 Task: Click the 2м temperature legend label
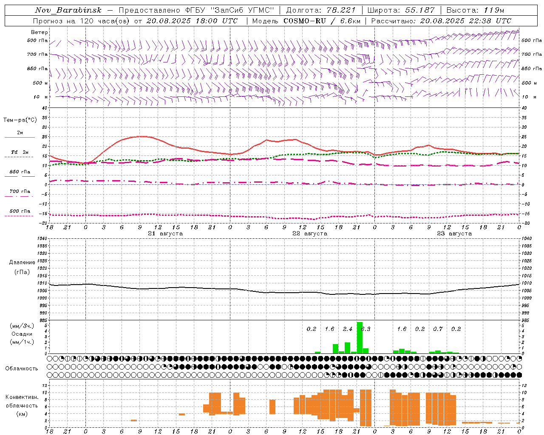20,133
